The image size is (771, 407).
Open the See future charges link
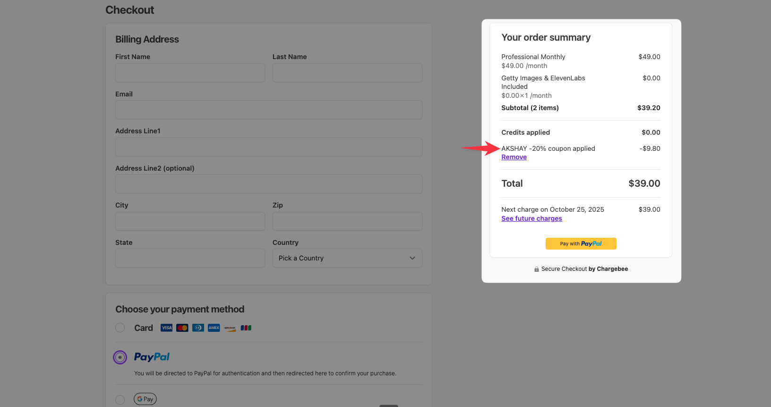[x=531, y=218]
